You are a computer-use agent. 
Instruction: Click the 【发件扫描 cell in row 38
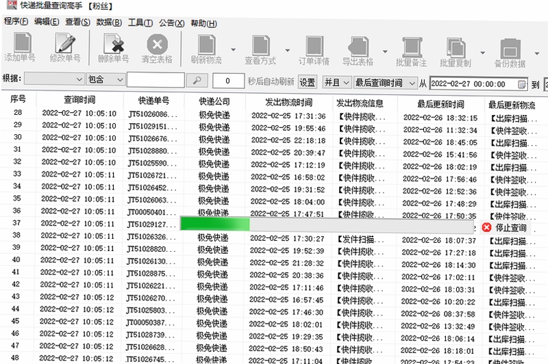click(x=360, y=239)
